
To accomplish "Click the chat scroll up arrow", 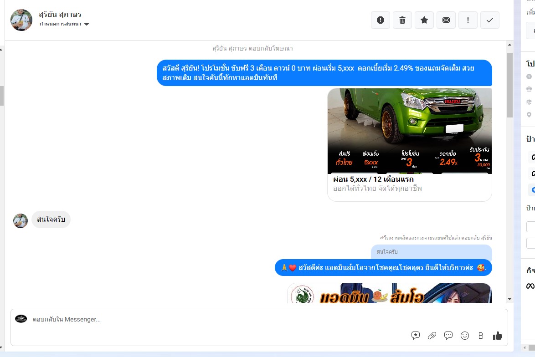I will (510, 45).
